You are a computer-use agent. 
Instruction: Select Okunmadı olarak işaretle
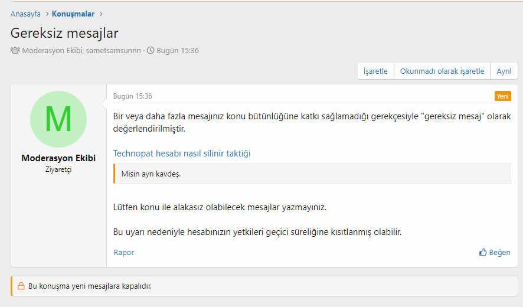pos(442,71)
